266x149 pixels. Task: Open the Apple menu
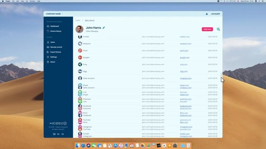coord(3,1)
